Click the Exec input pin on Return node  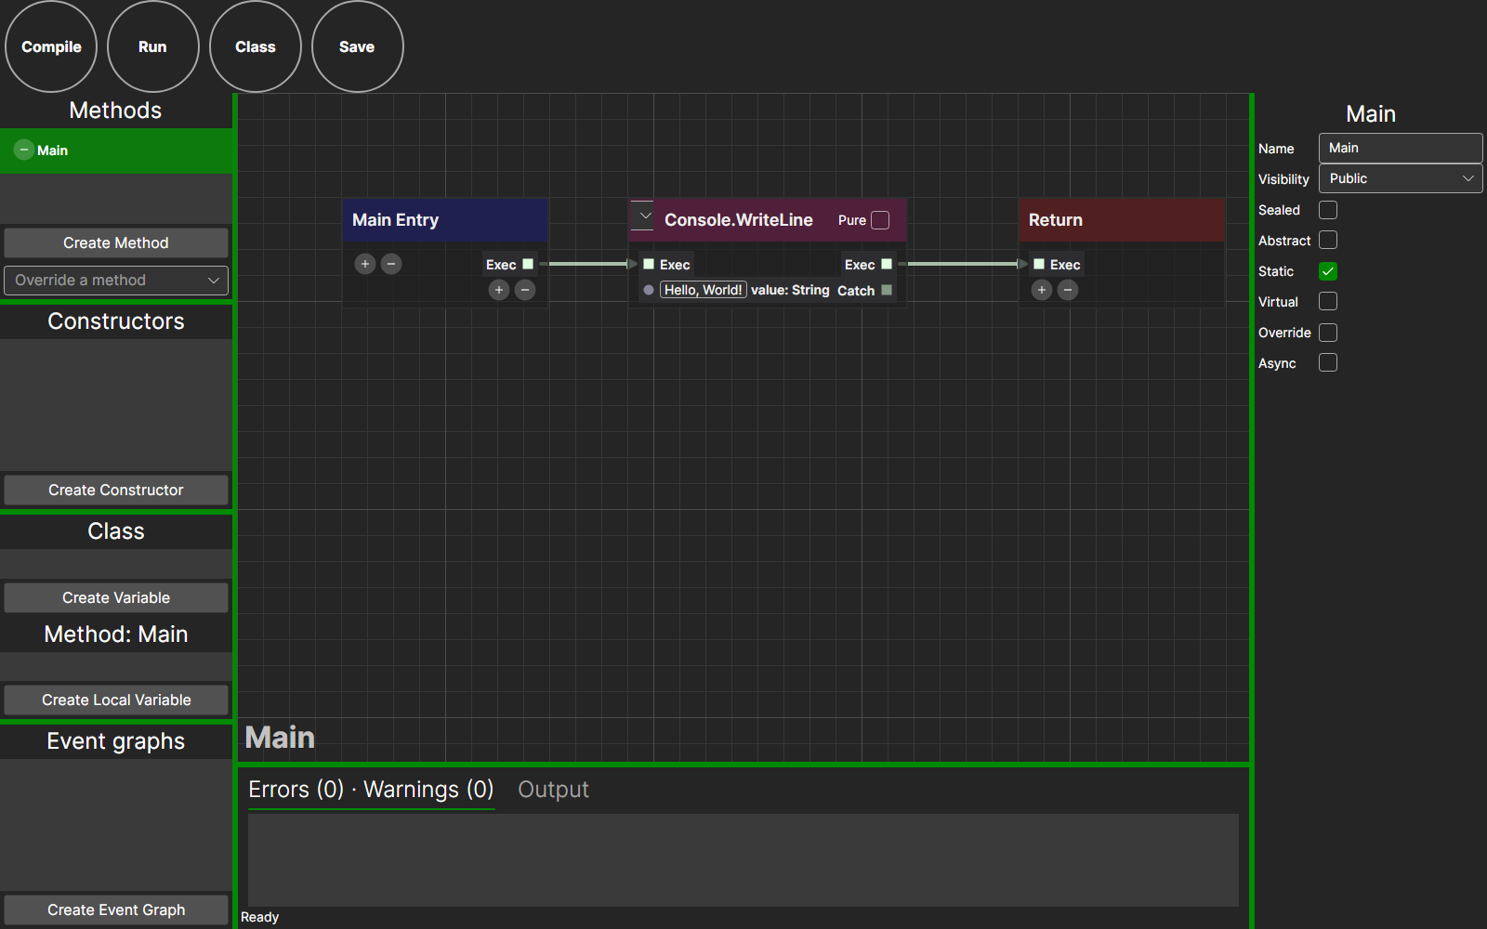click(x=1039, y=264)
